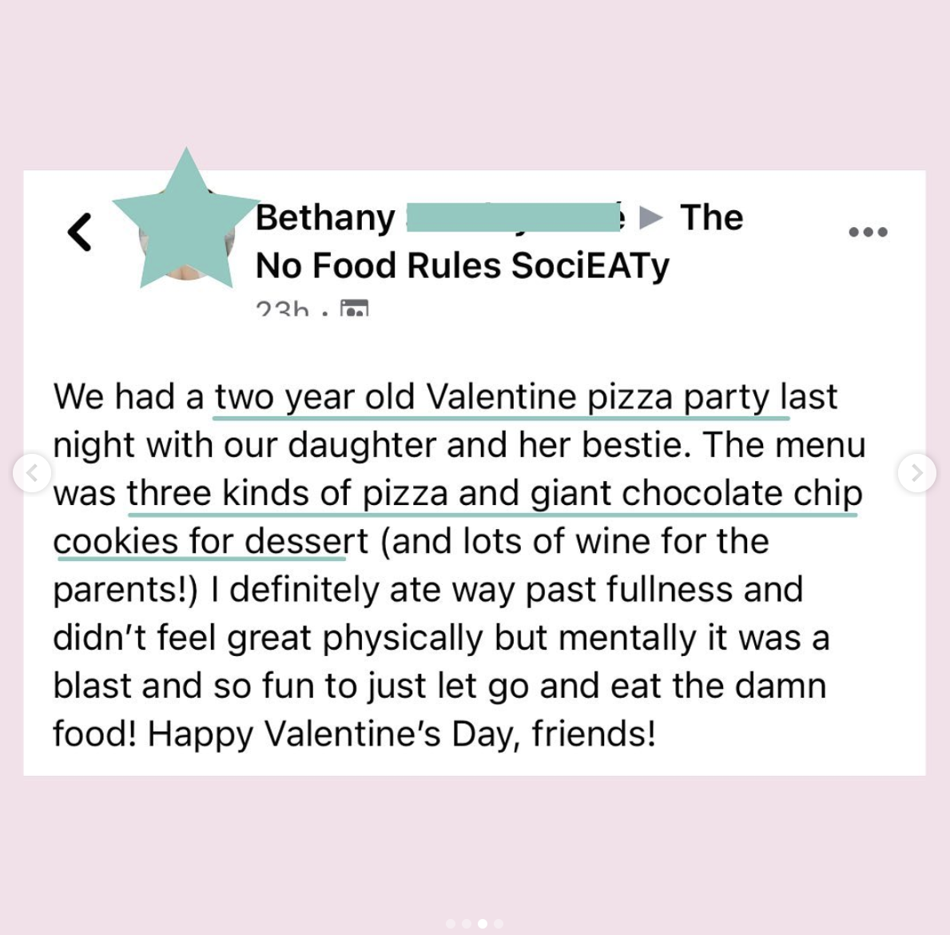Screen dimensions: 950x935
Task: Select the highlighted third pagination dot
Action: click(483, 924)
